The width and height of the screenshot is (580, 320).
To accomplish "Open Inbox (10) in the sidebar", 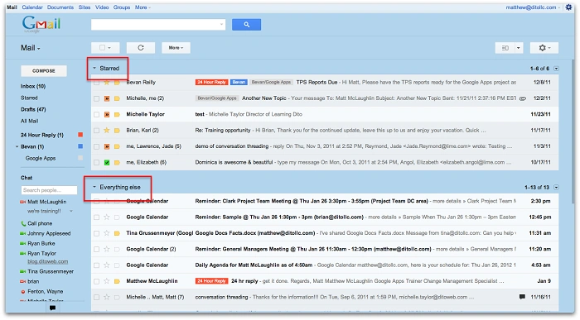I will (x=33, y=86).
